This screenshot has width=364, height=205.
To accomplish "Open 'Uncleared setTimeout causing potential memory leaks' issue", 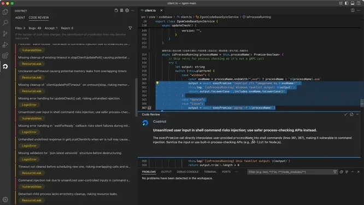I will tap(73, 71).
